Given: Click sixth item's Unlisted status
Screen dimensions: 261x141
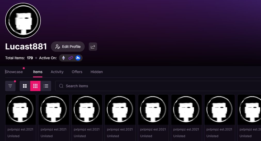Looking at the screenshot, I should (179, 136).
